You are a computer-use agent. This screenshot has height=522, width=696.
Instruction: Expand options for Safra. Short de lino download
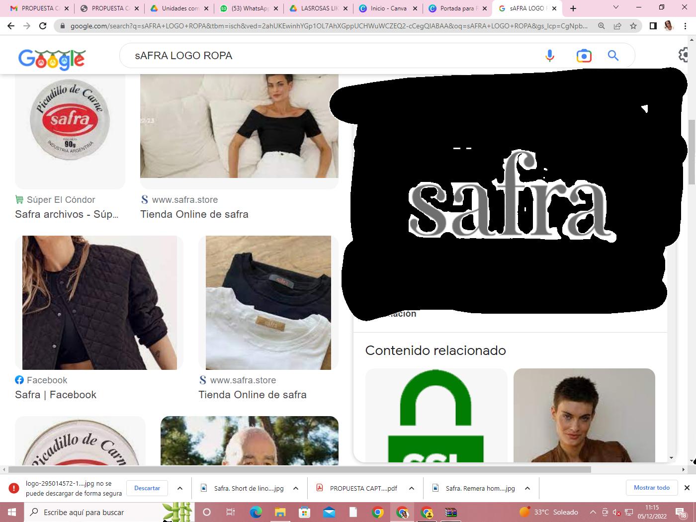click(296, 488)
